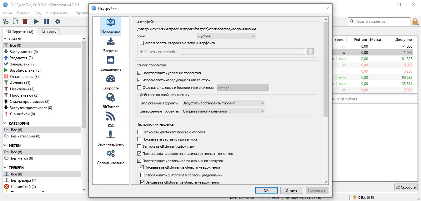Confirm settings with the OK button

(x=266, y=190)
